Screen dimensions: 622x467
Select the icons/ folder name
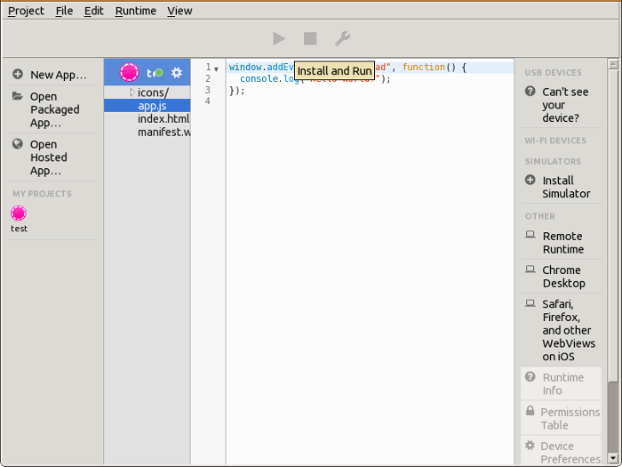(x=153, y=93)
